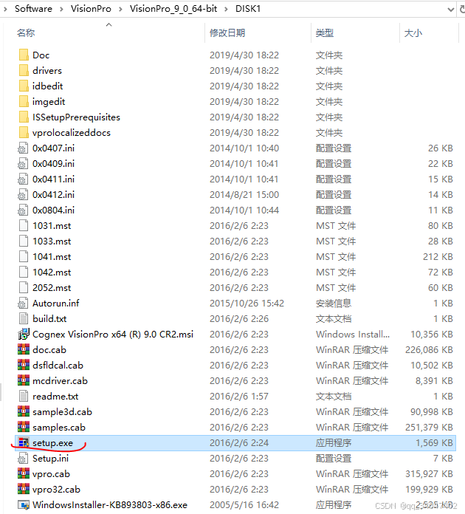Click the 2052.mst file icon
This screenshot has height=514, width=465.
pos(24,287)
